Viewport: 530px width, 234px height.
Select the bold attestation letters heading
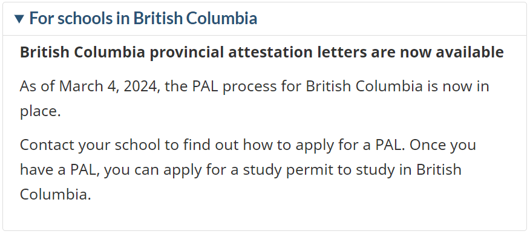262,52
